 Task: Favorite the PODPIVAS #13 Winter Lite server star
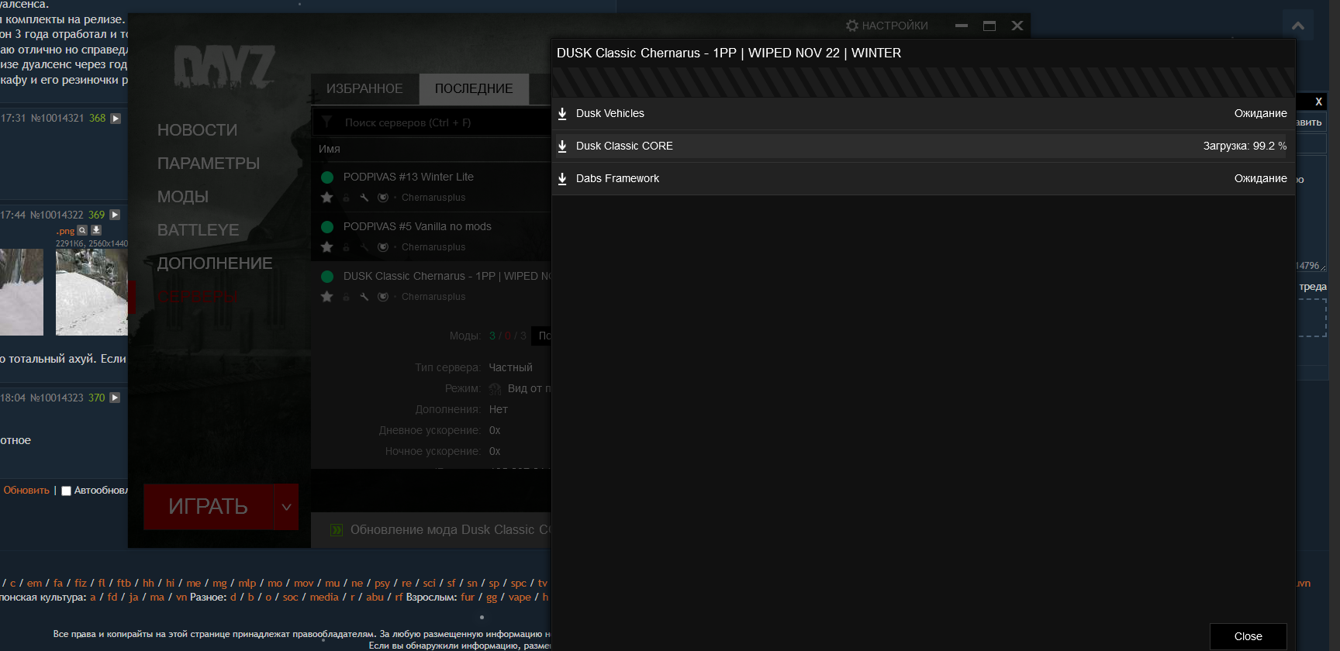pos(327,198)
